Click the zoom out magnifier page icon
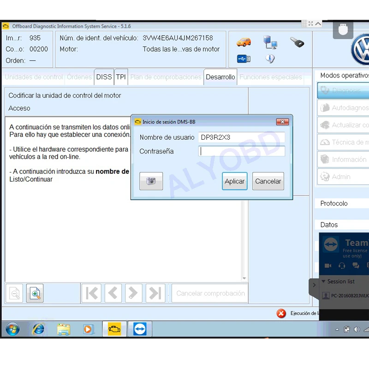 pyautogui.click(x=14, y=293)
